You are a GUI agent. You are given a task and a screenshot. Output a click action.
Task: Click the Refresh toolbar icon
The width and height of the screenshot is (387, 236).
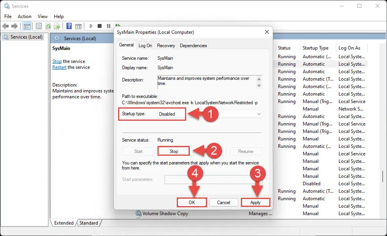tap(48, 26)
